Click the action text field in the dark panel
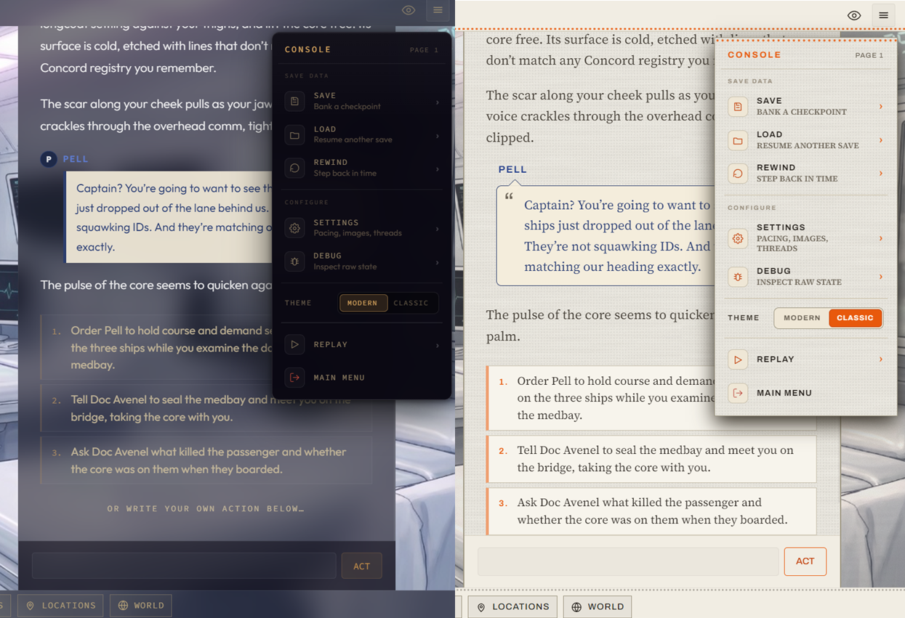 click(x=184, y=566)
